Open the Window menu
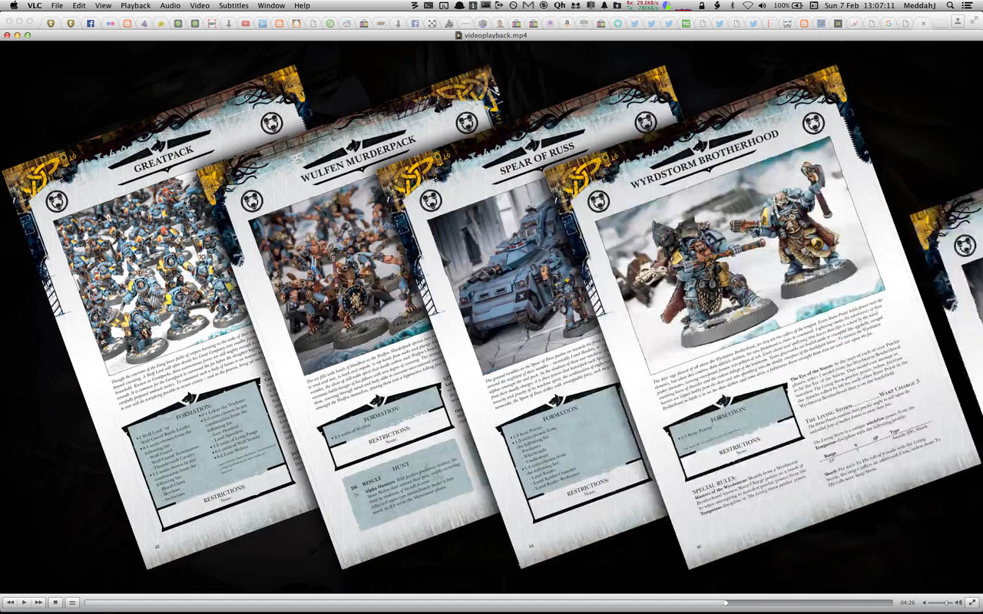The height and width of the screenshot is (614, 983). tap(271, 5)
